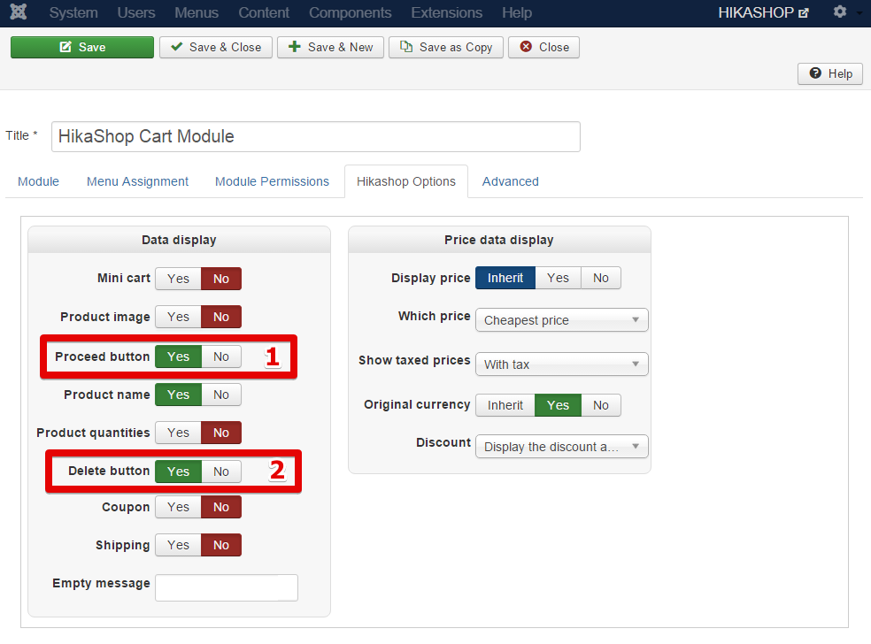Set Coupon to No
This screenshot has height=644, width=871.
[x=221, y=507]
